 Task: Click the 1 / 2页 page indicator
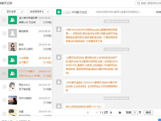pyautogui.click(x=104, y=112)
